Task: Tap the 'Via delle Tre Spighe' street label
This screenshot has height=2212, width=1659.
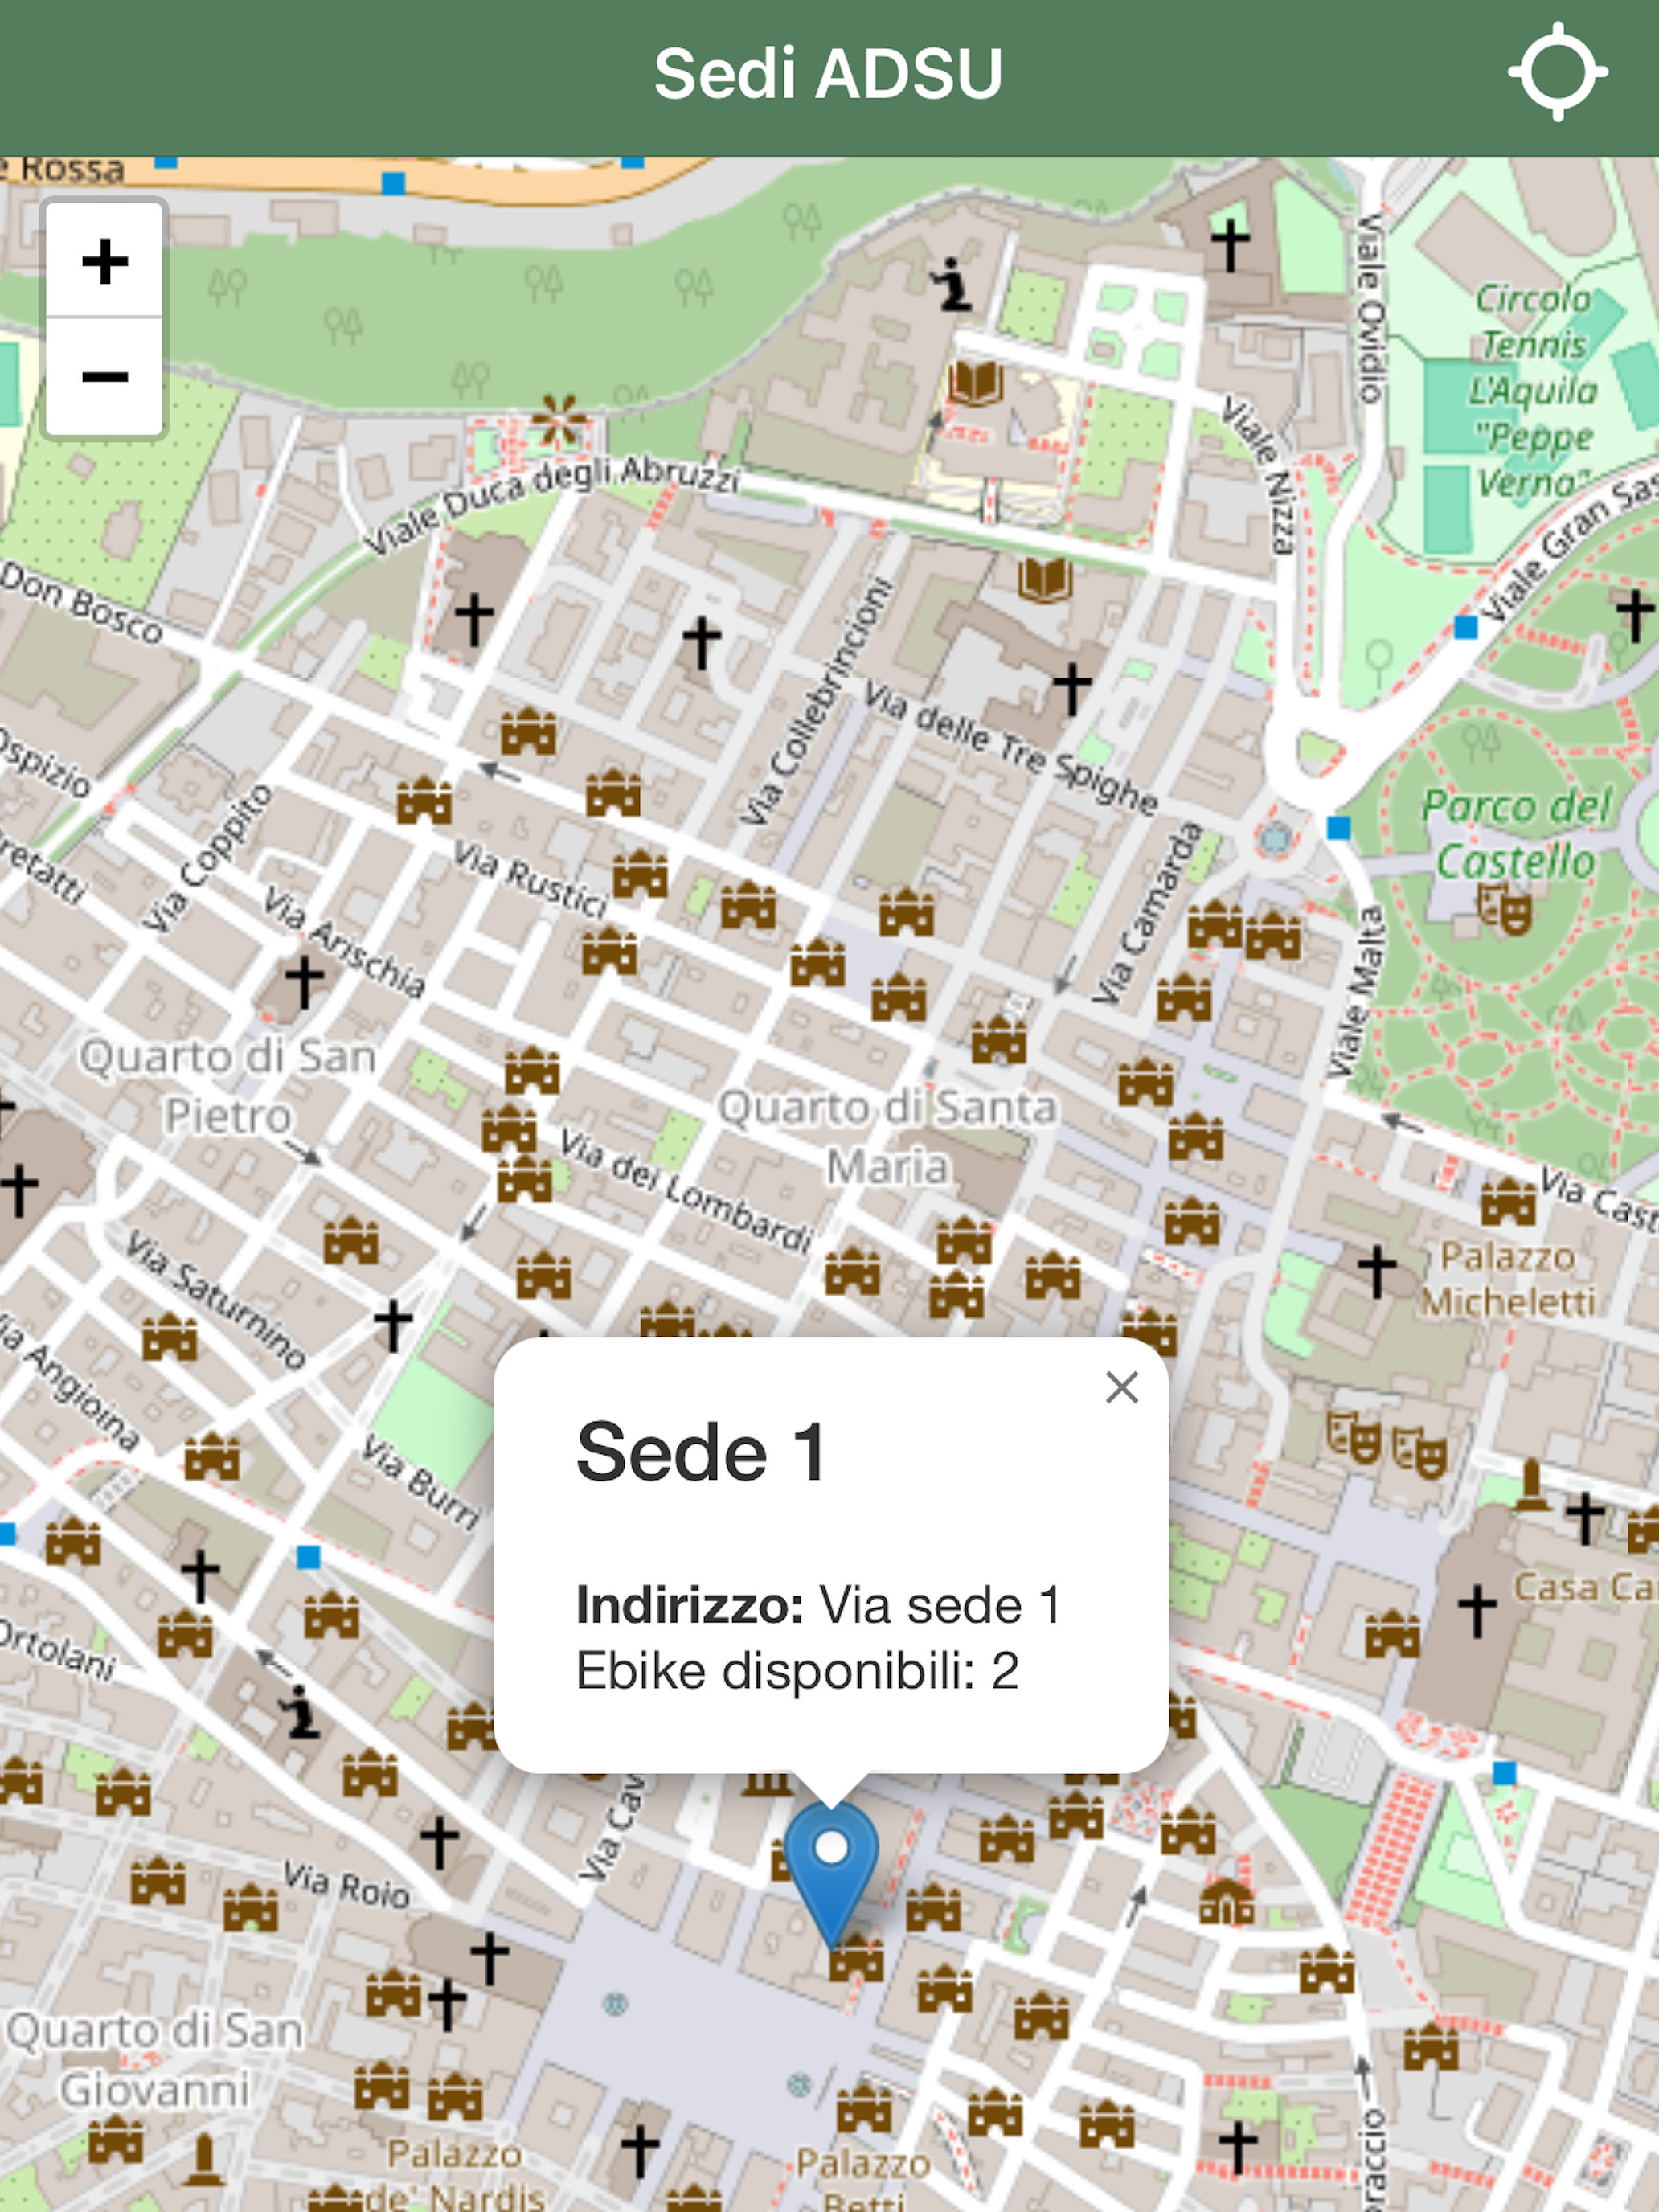Action: [x=1011, y=747]
